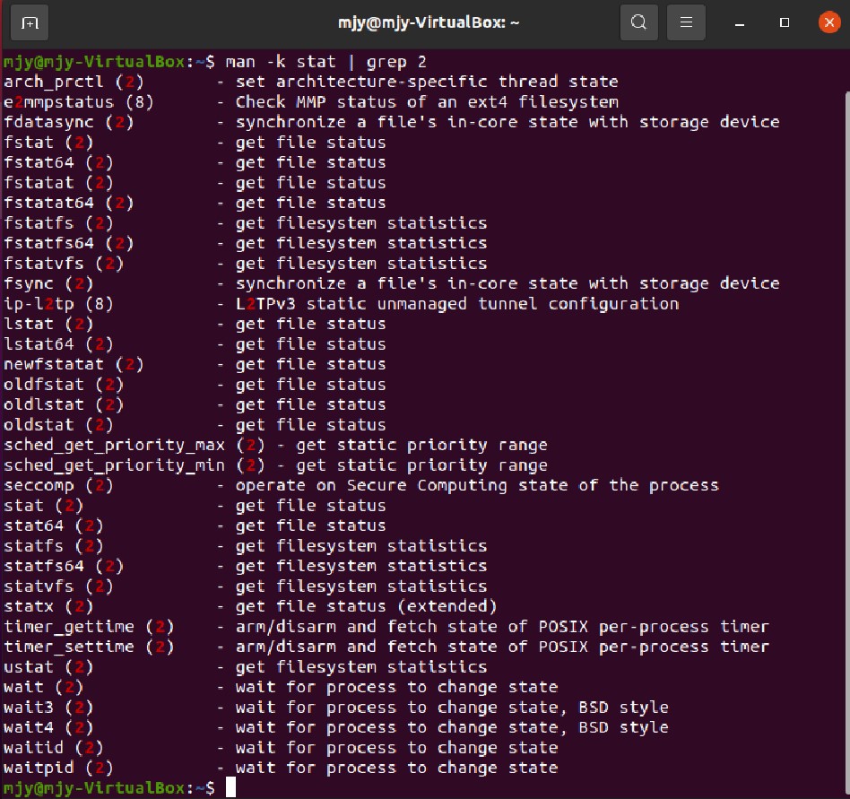Maximize the terminal window
Screen dimensions: 850x799
click(785, 22)
